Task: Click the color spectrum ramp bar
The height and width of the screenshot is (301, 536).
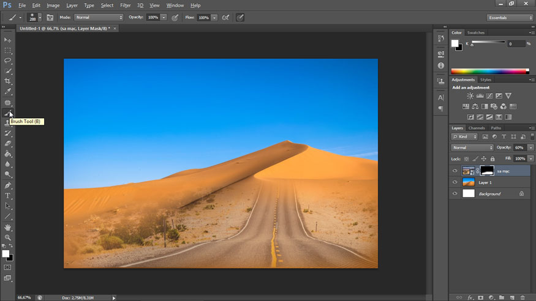Action: point(489,71)
